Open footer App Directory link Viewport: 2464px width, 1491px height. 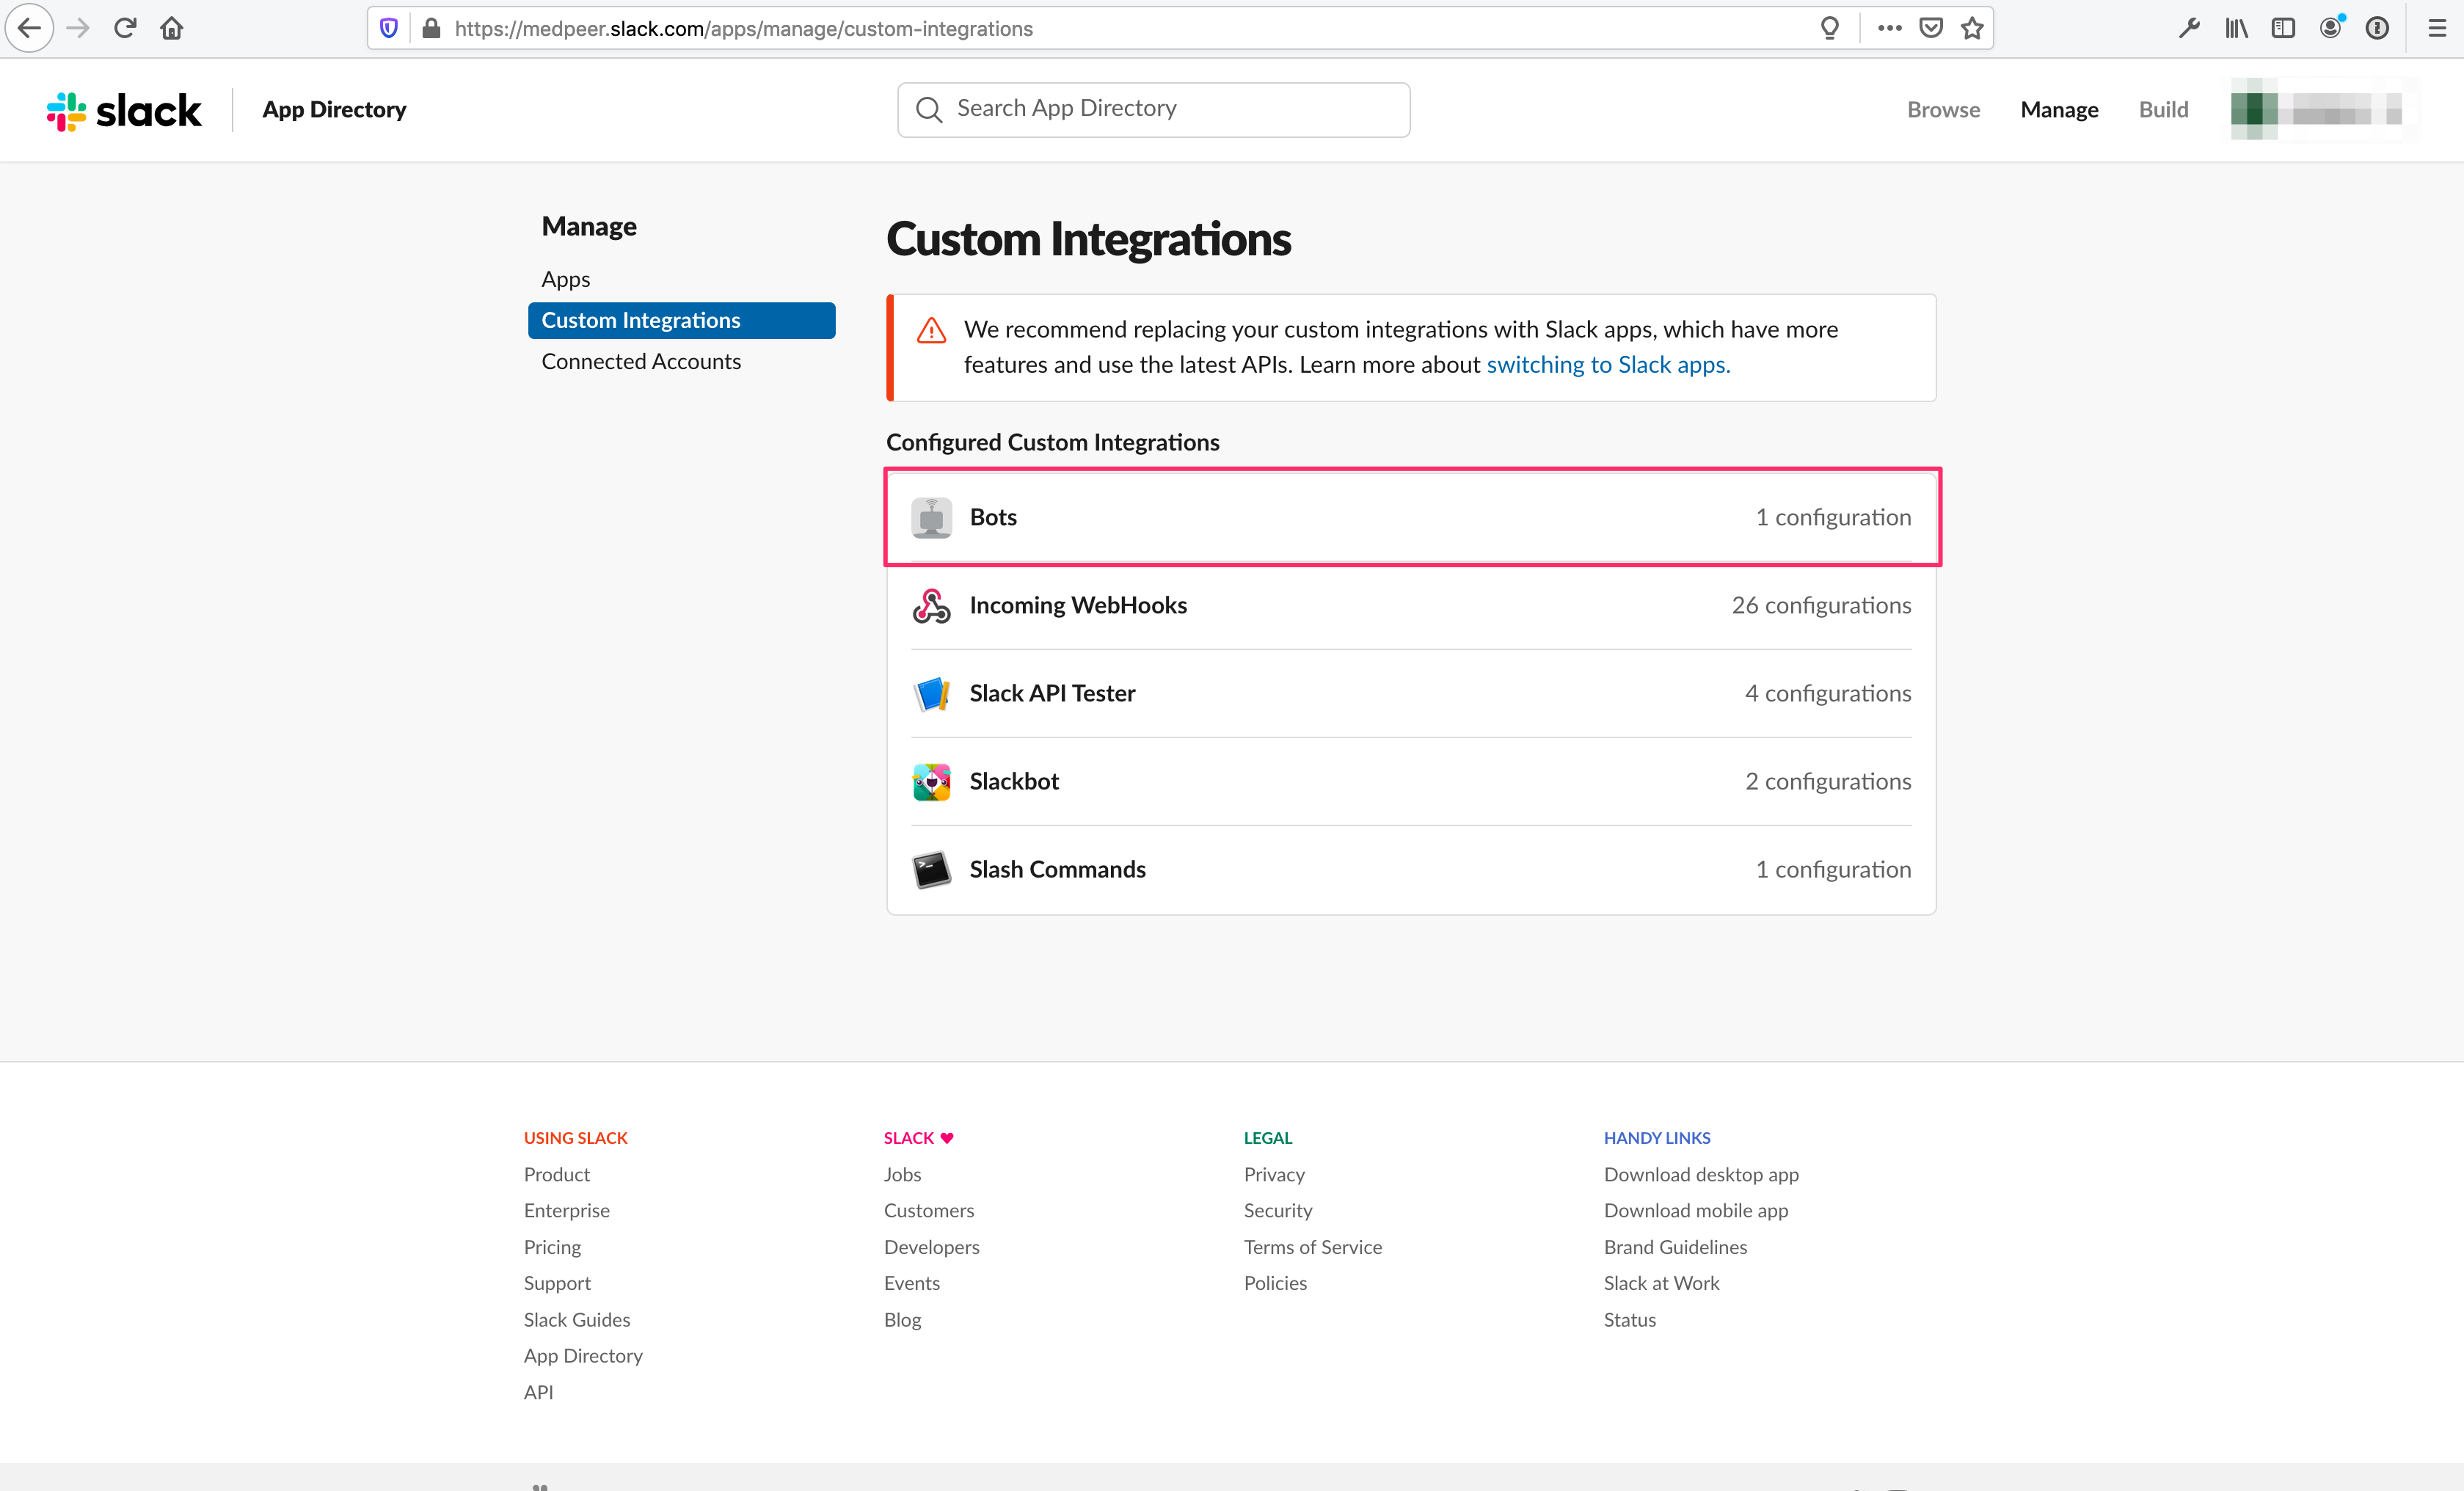click(x=583, y=1356)
